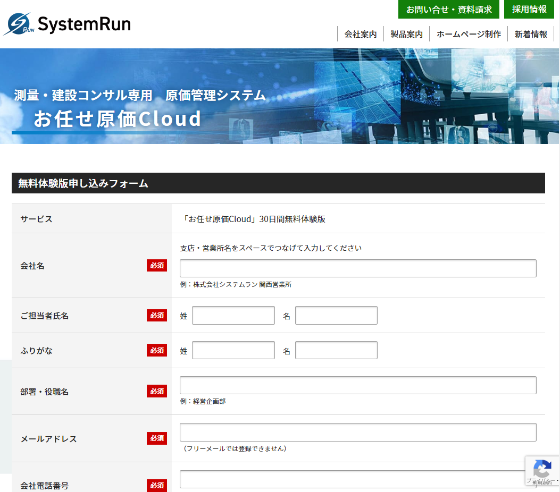
Task: Click the ふりがな label
Action: [36, 351]
